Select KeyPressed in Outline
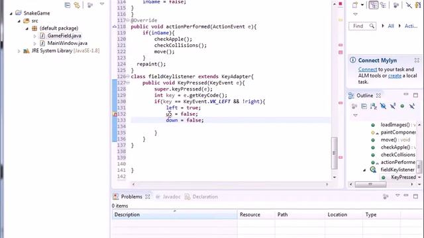 point(403,177)
